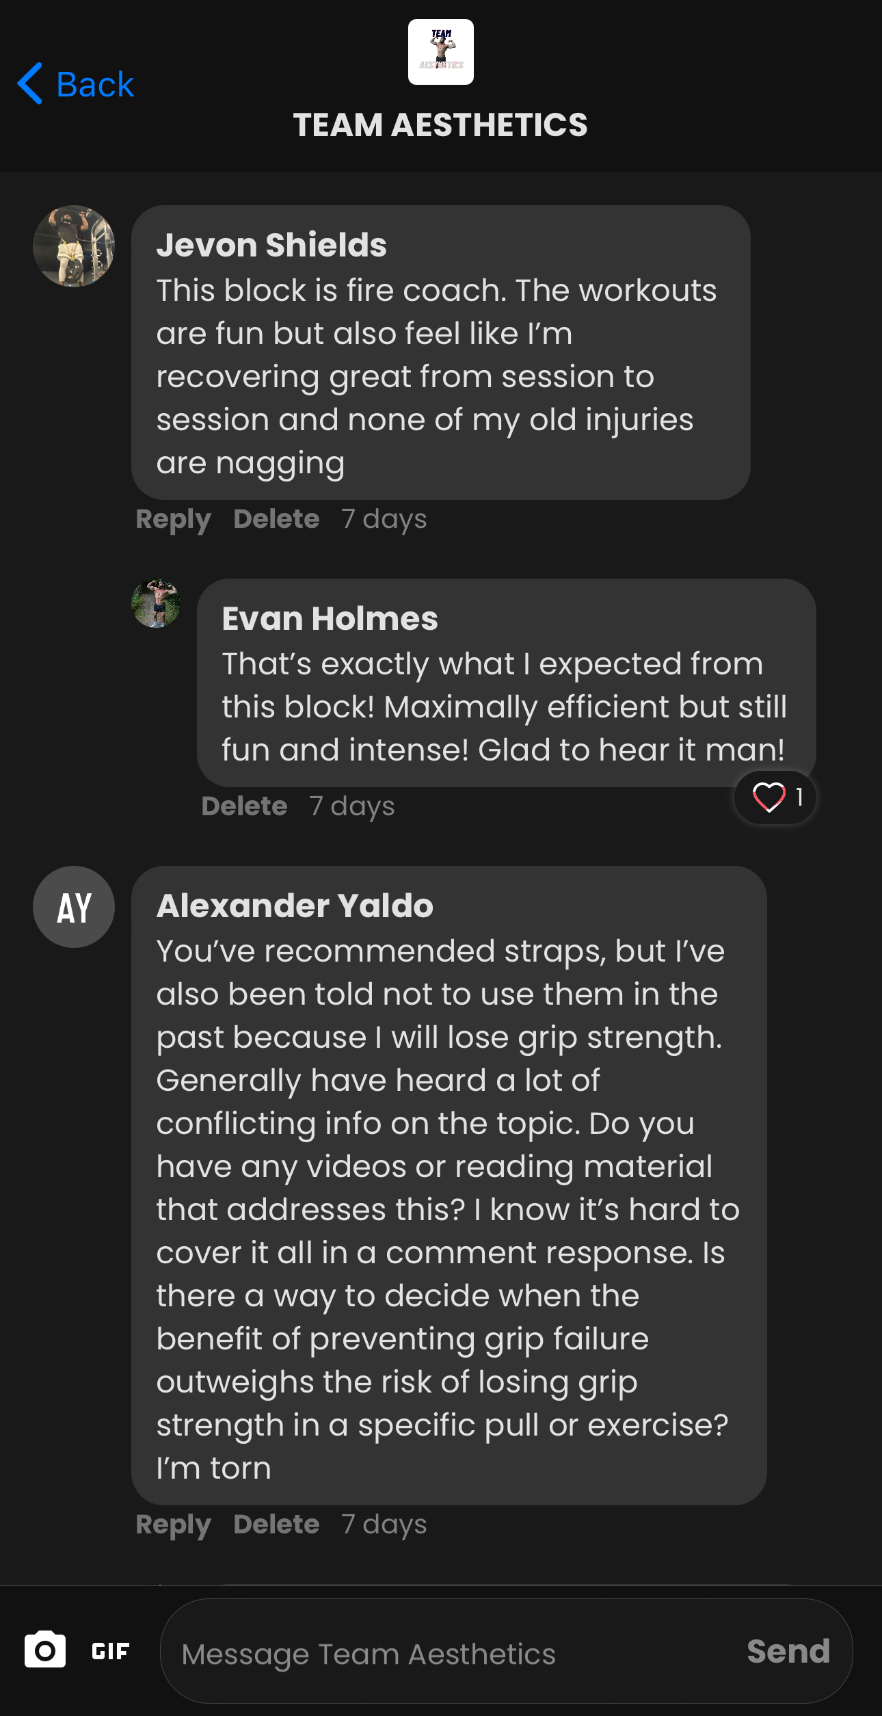Tap the Evan Holmes name
The image size is (882, 1716).
coord(330,618)
